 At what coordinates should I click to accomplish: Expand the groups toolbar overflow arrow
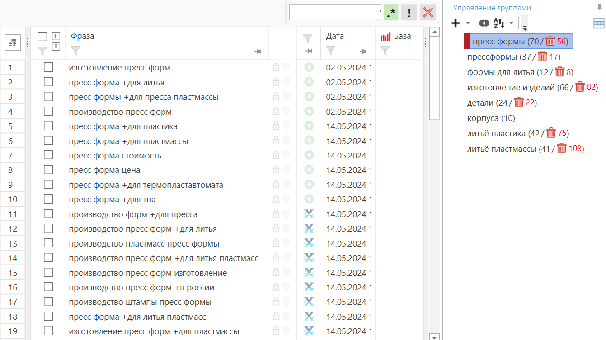525,23
